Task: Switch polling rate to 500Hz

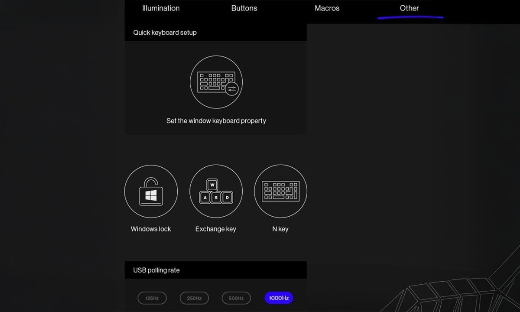Action: coord(236,298)
